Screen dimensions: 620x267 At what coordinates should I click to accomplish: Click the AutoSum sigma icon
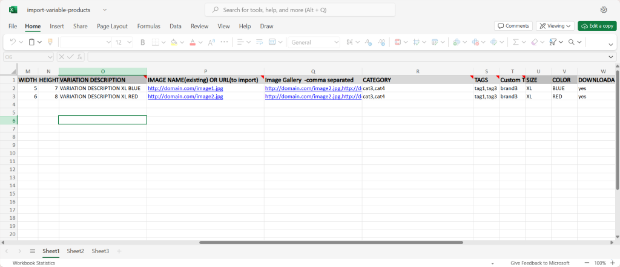point(515,42)
